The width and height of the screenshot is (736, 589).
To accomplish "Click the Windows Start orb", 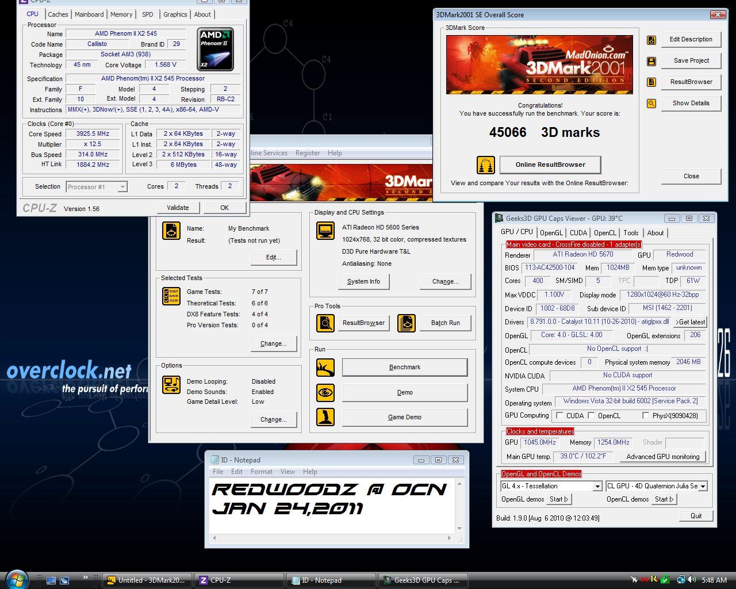I will pyautogui.click(x=16, y=579).
